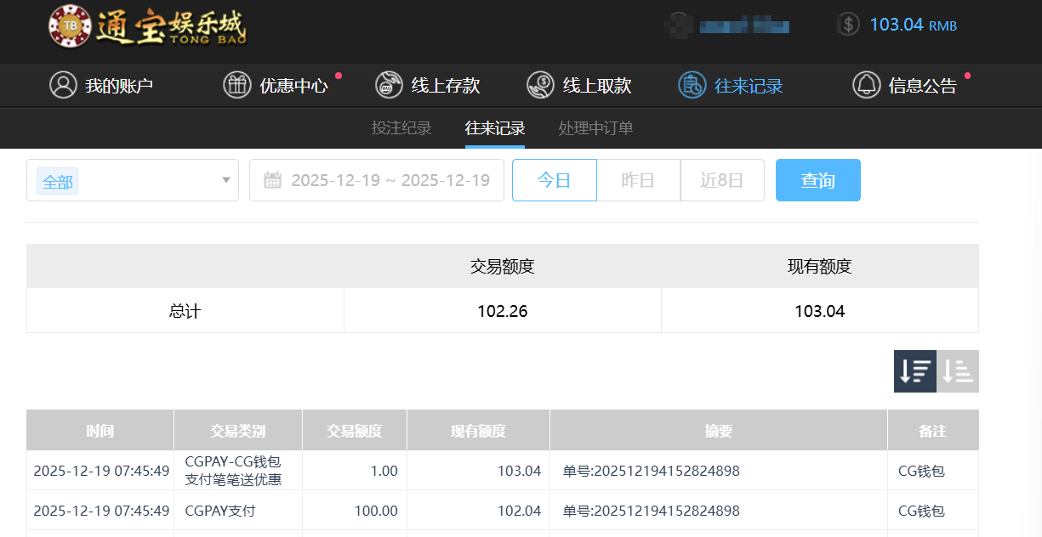Sort records in descending order
1042x537 pixels.
tap(915, 371)
